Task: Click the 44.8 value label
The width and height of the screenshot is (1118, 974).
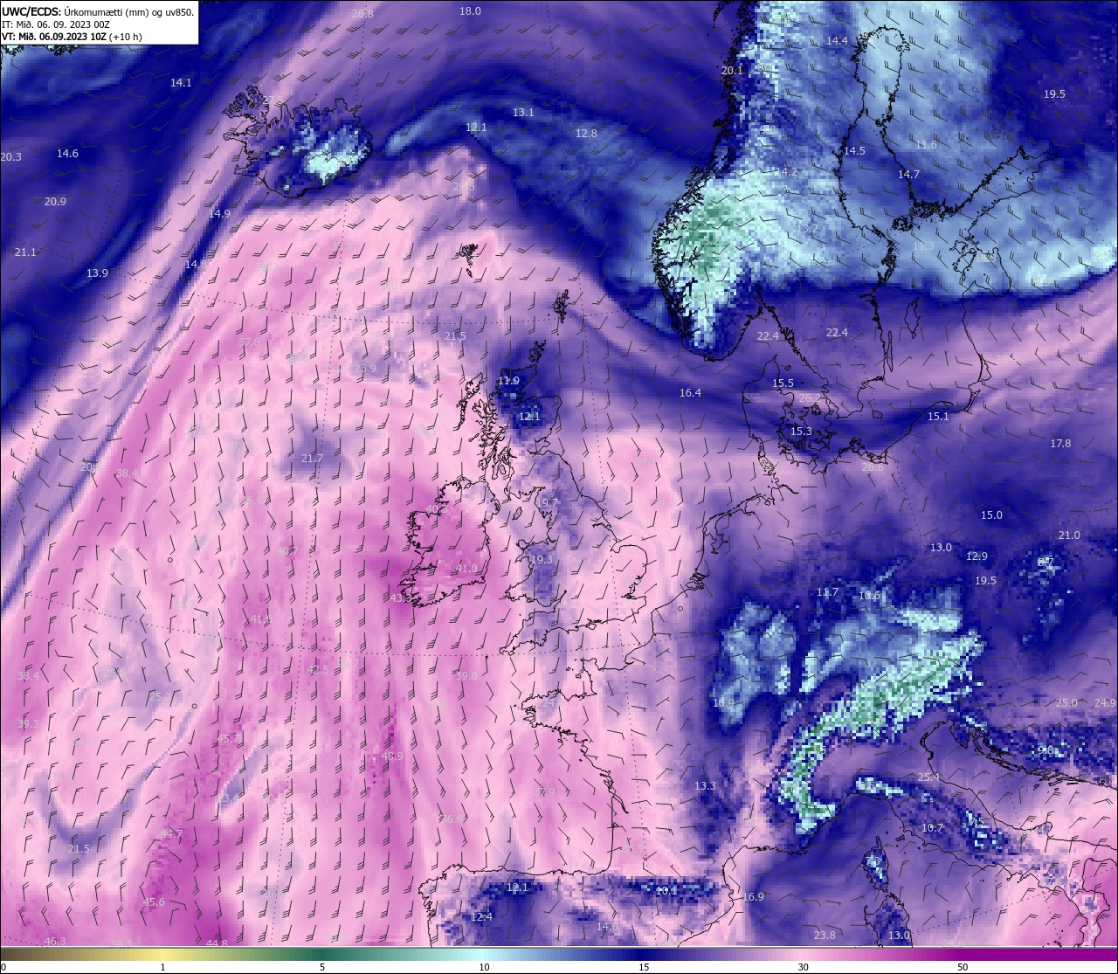Action: pyautogui.click(x=217, y=944)
